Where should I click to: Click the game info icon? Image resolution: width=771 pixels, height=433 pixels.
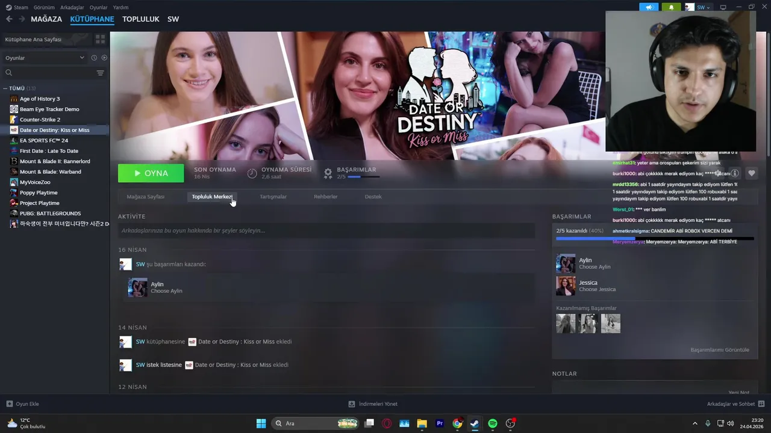click(x=735, y=173)
